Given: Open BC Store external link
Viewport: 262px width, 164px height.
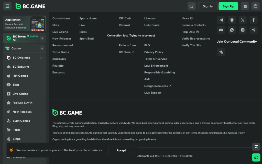Looking at the screenshot, I should [x=126, y=52].
